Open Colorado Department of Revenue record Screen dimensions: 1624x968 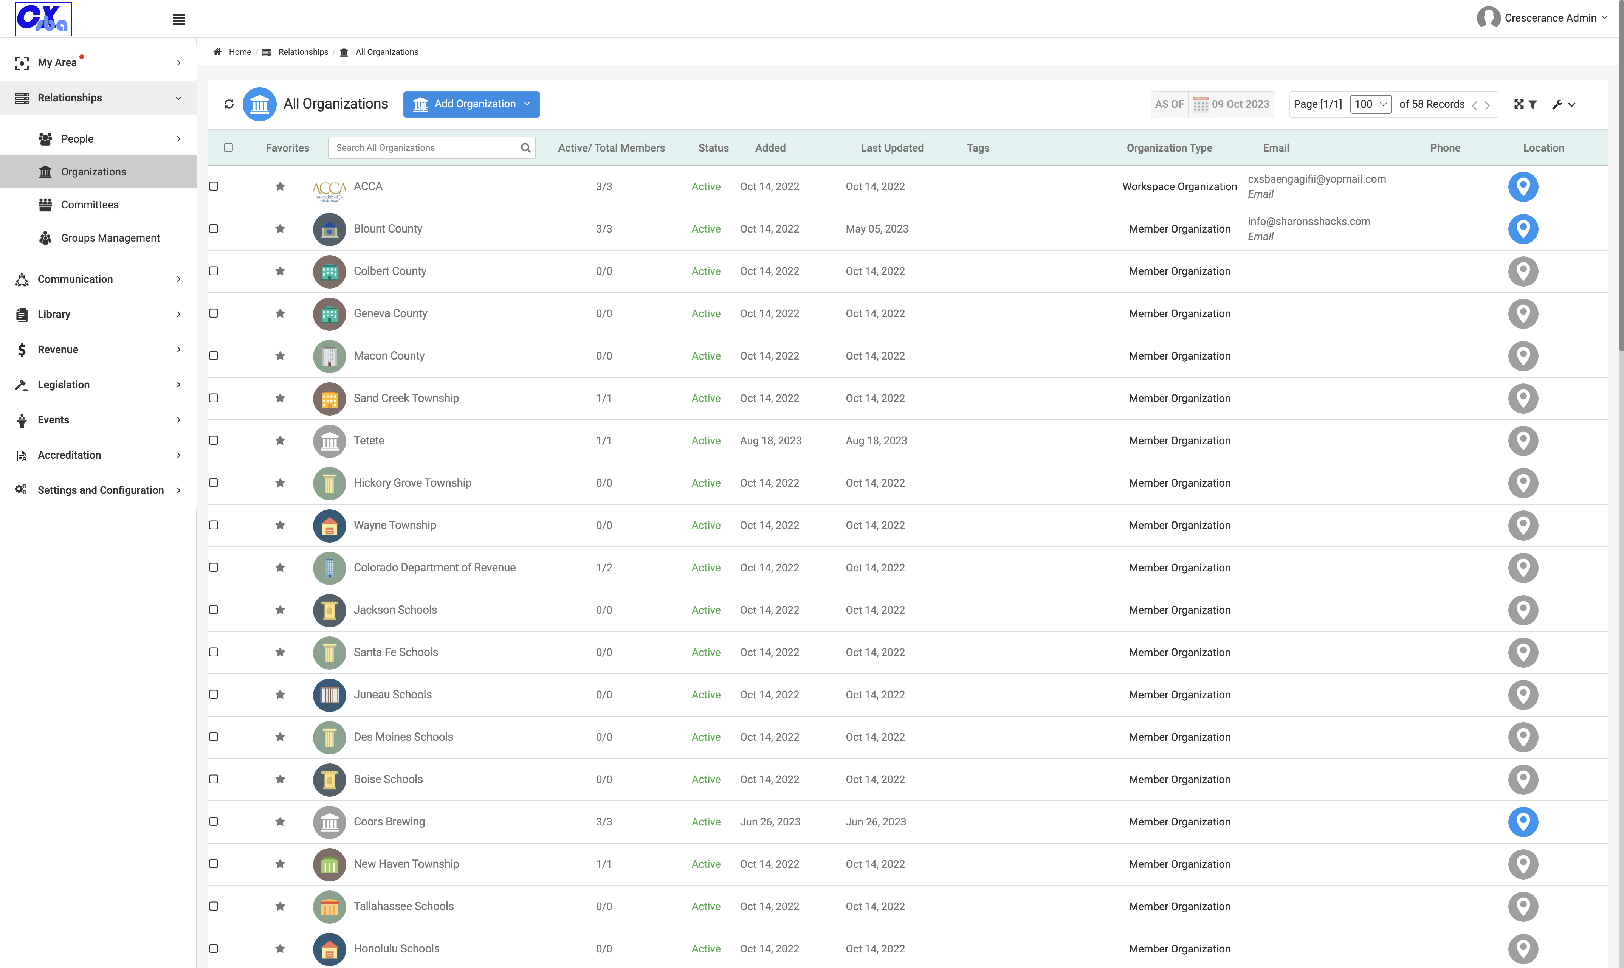(434, 568)
